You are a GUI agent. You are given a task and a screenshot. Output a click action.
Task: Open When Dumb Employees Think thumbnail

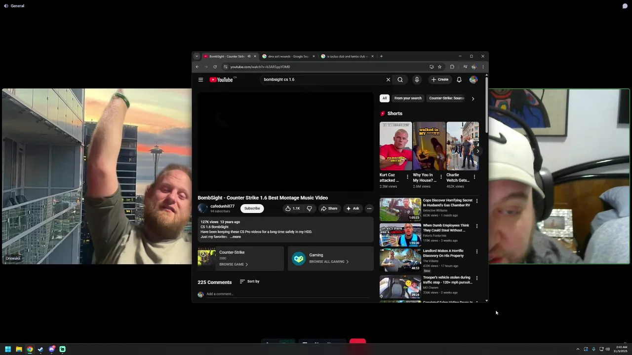coord(400,235)
